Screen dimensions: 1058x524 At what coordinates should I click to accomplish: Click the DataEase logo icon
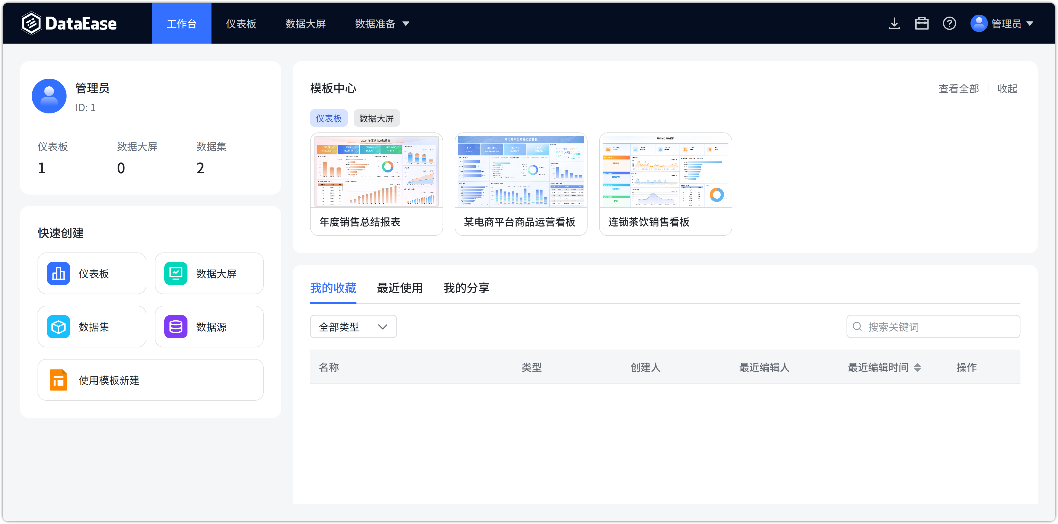31,23
